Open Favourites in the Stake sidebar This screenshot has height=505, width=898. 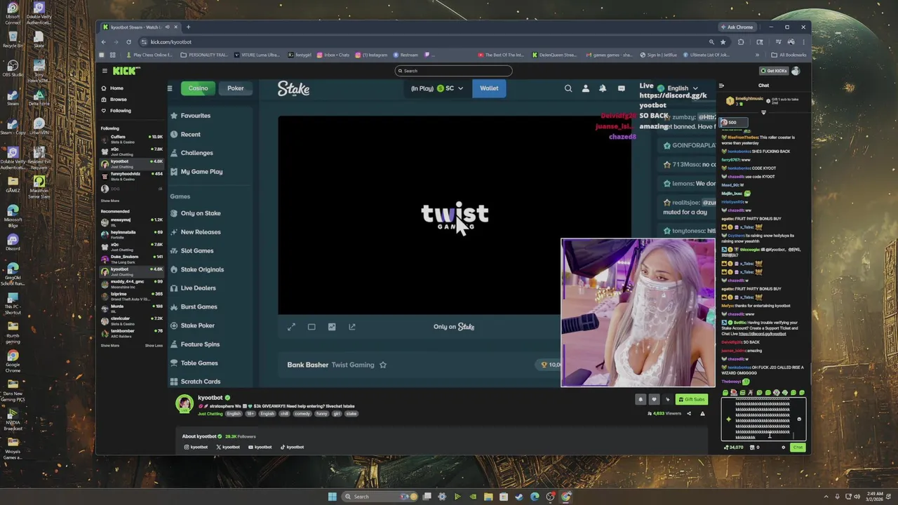point(191,116)
